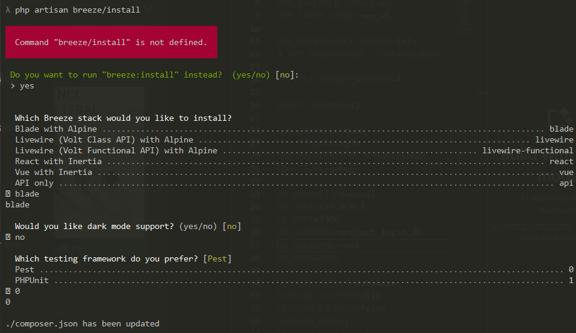Screen dimensions: 576x333
Task: Click the "livewire-functional" key at right edge
Action: click(x=528, y=151)
